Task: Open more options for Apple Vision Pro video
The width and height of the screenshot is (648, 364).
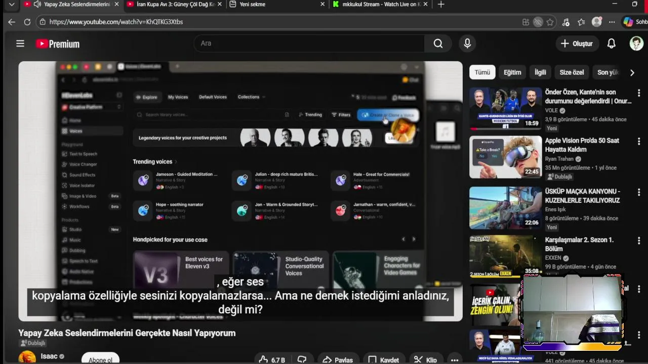Action: [x=639, y=142]
